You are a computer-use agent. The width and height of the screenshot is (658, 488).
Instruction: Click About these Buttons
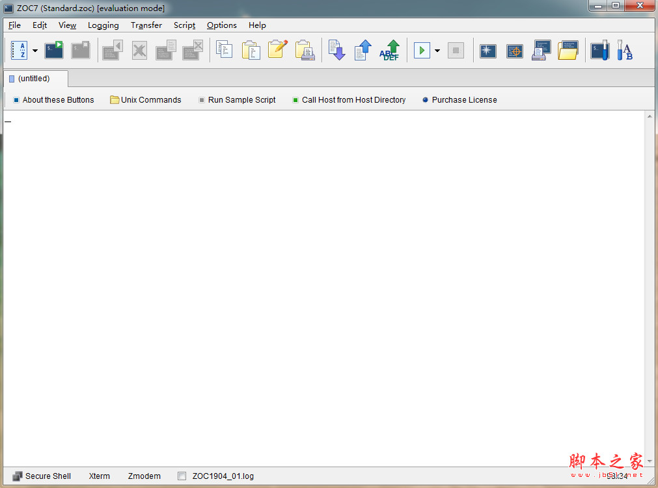click(x=54, y=99)
